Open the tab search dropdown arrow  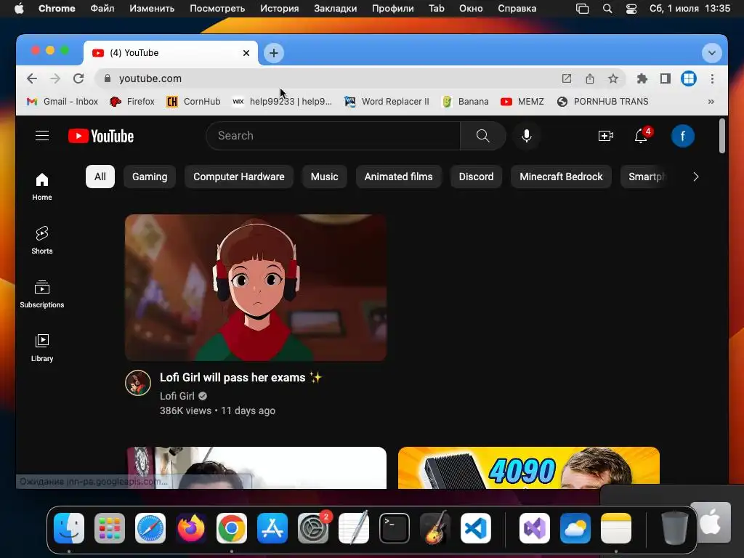712,53
